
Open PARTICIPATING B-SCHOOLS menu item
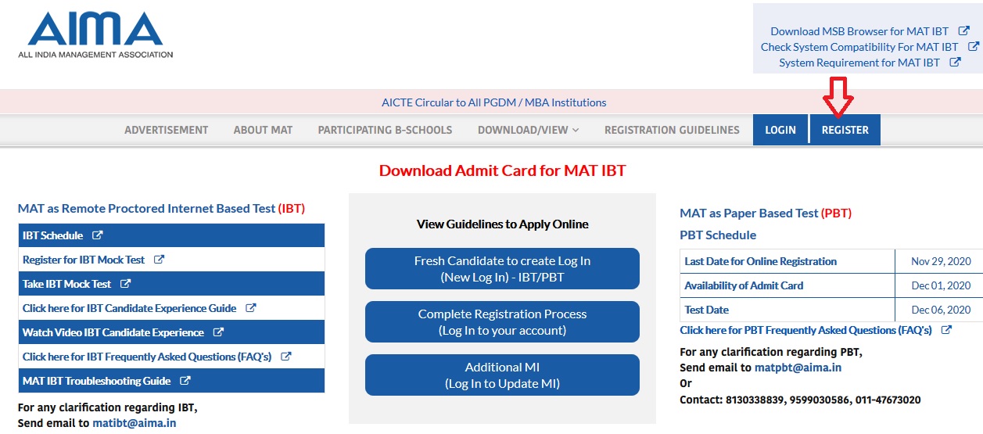click(x=385, y=130)
